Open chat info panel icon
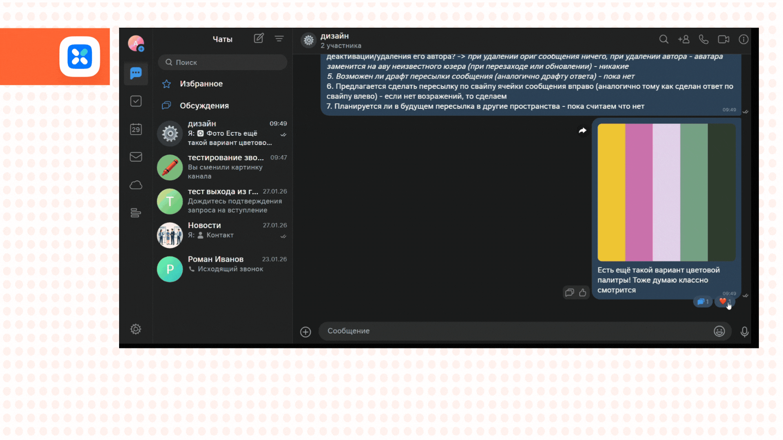The width and height of the screenshot is (783, 440). 743,40
